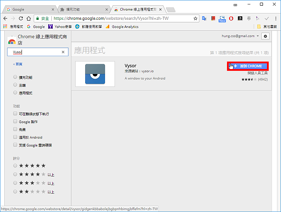Click the gray character extension icon

point(249,18)
